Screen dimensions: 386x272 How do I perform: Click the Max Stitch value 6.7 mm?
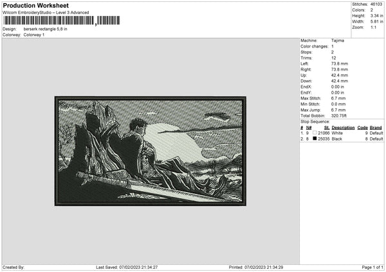[x=338, y=98]
